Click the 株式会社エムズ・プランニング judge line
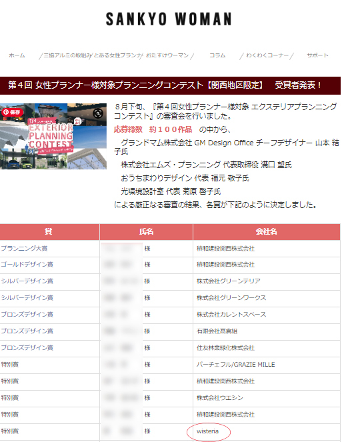This screenshot has width=344, height=442. (x=206, y=165)
